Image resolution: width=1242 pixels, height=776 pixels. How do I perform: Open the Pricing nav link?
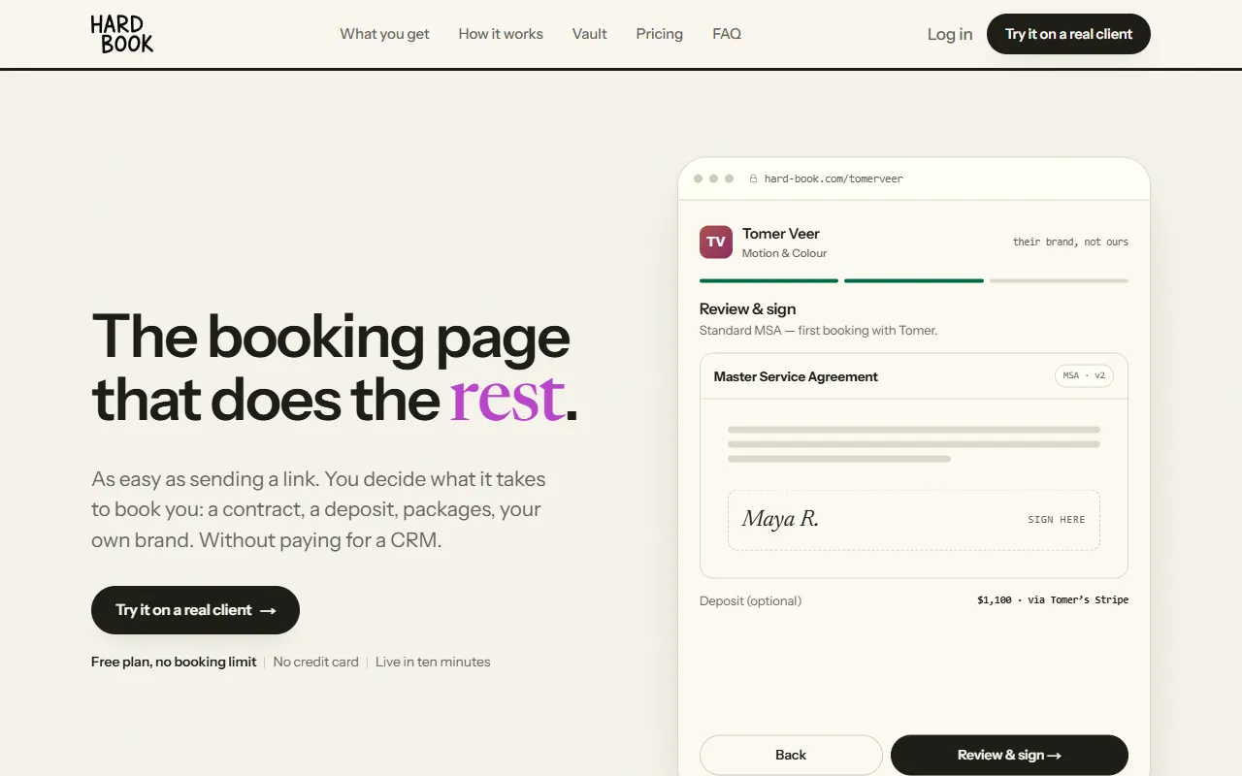tap(660, 34)
